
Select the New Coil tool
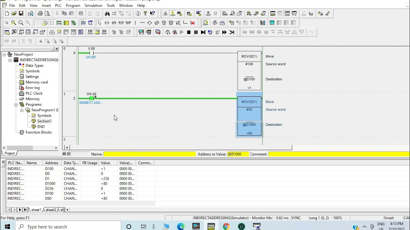[x=149, y=23]
